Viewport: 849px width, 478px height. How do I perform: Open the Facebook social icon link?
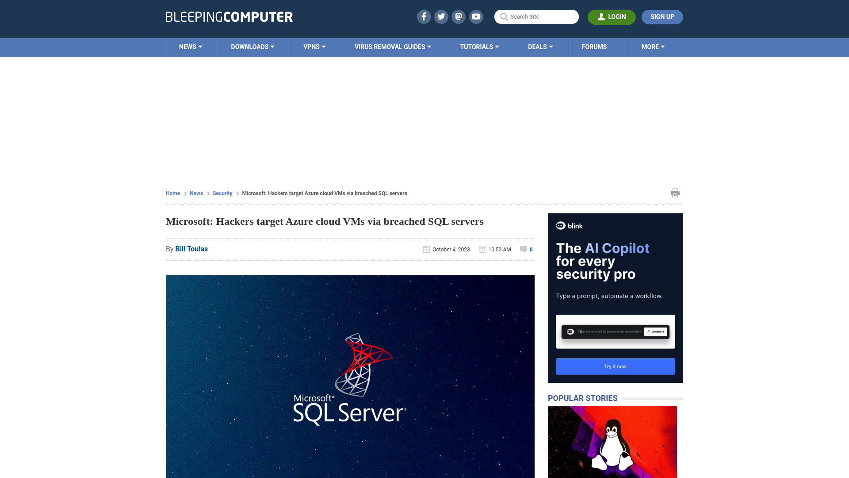click(423, 16)
